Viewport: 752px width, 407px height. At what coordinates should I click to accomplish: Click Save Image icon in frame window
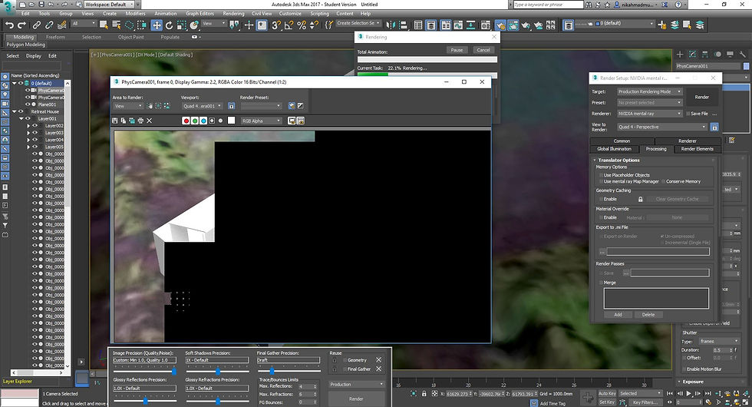coord(114,121)
